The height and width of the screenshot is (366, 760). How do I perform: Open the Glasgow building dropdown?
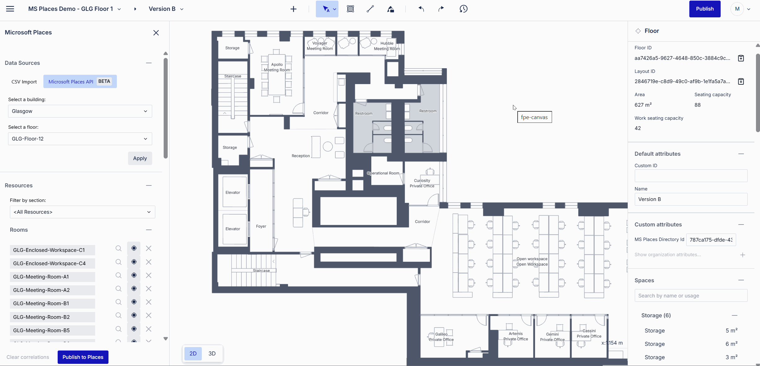[80, 111]
